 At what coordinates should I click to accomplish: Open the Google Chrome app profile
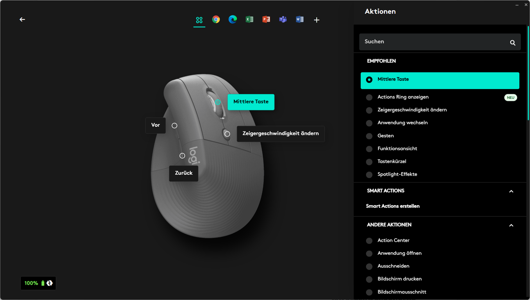coord(216,20)
